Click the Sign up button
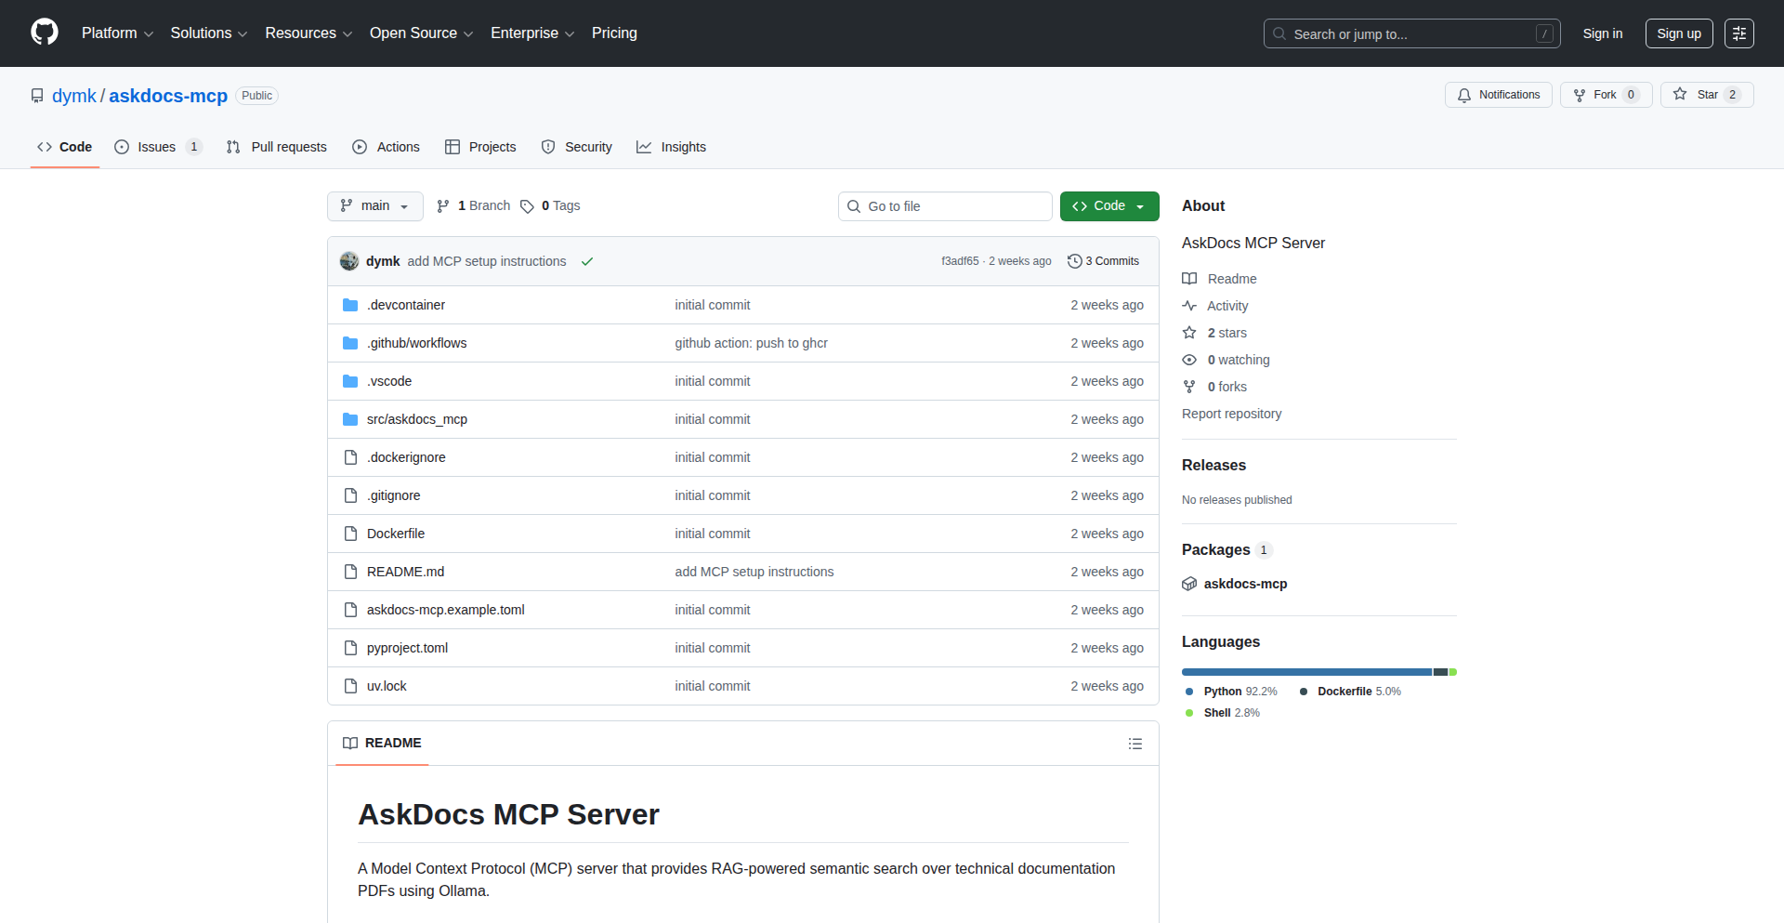The width and height of the screenshot is (1784, 923). (x=1678, y=33)
